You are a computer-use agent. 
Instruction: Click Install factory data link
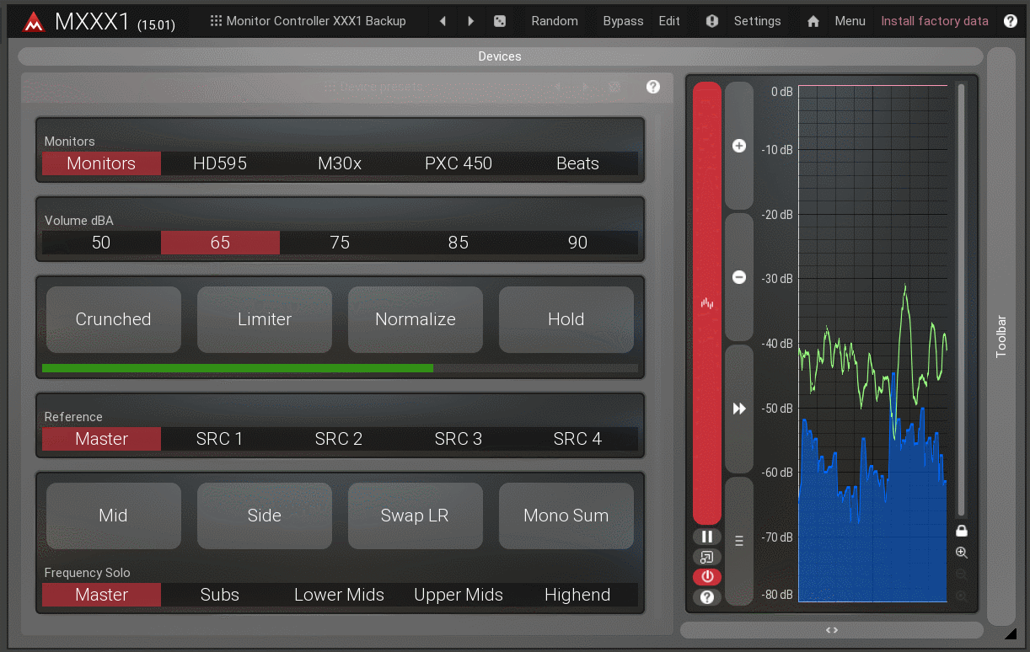pyautogui.click(x=935, y=21)
